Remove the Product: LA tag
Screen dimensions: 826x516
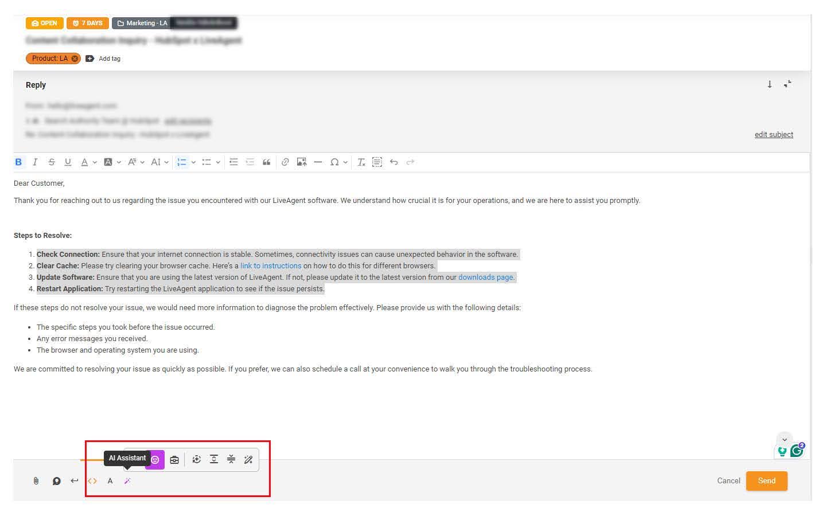tap(74, 58)
